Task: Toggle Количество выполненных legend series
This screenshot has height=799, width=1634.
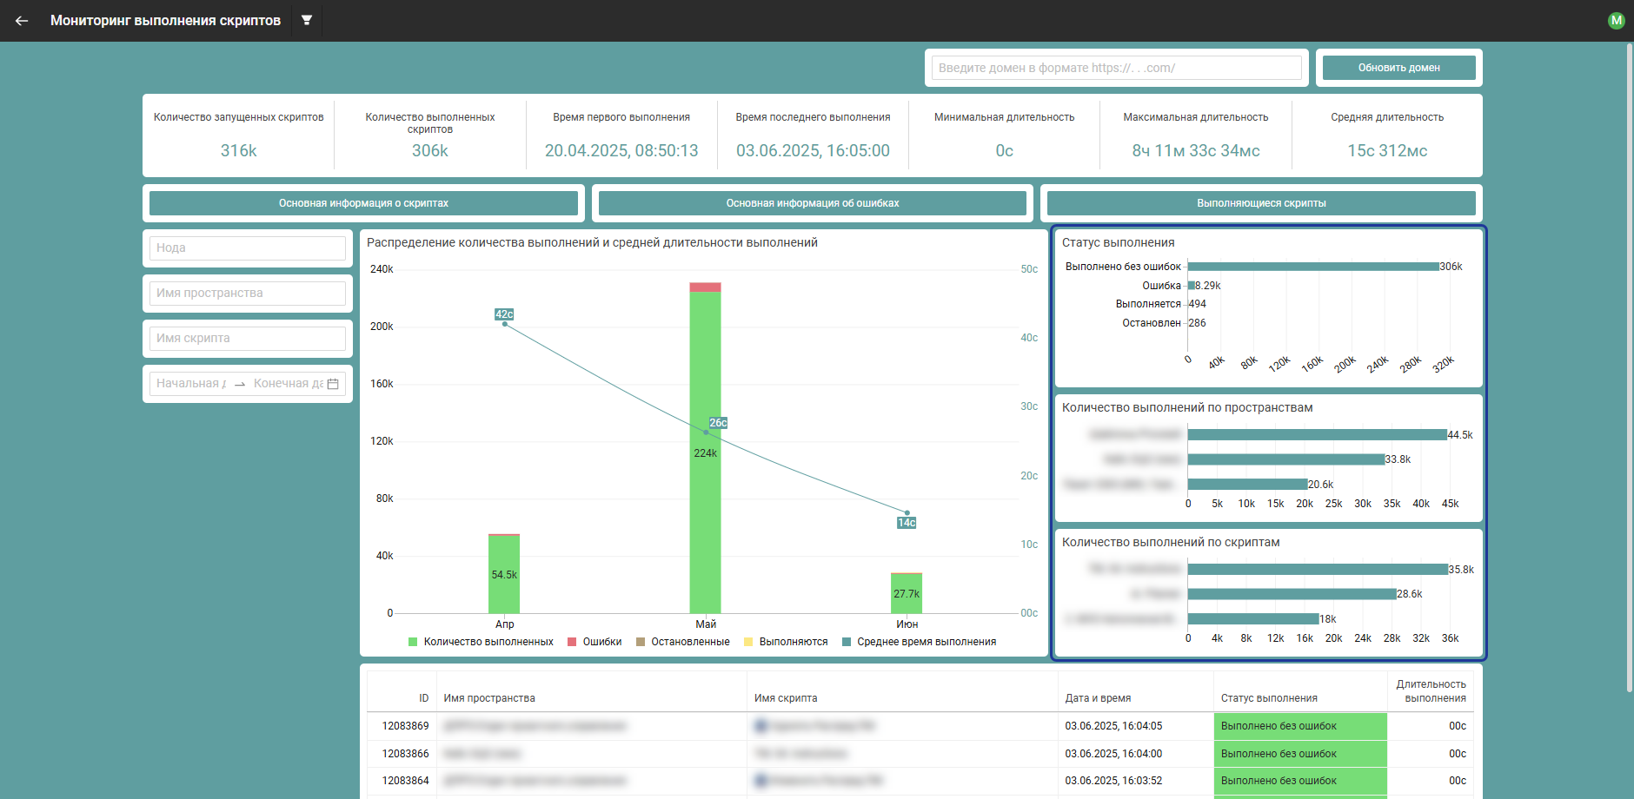Action: pos(481,642)
